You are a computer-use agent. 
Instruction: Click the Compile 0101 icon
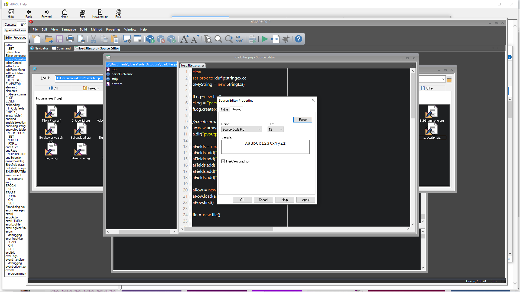275,39
